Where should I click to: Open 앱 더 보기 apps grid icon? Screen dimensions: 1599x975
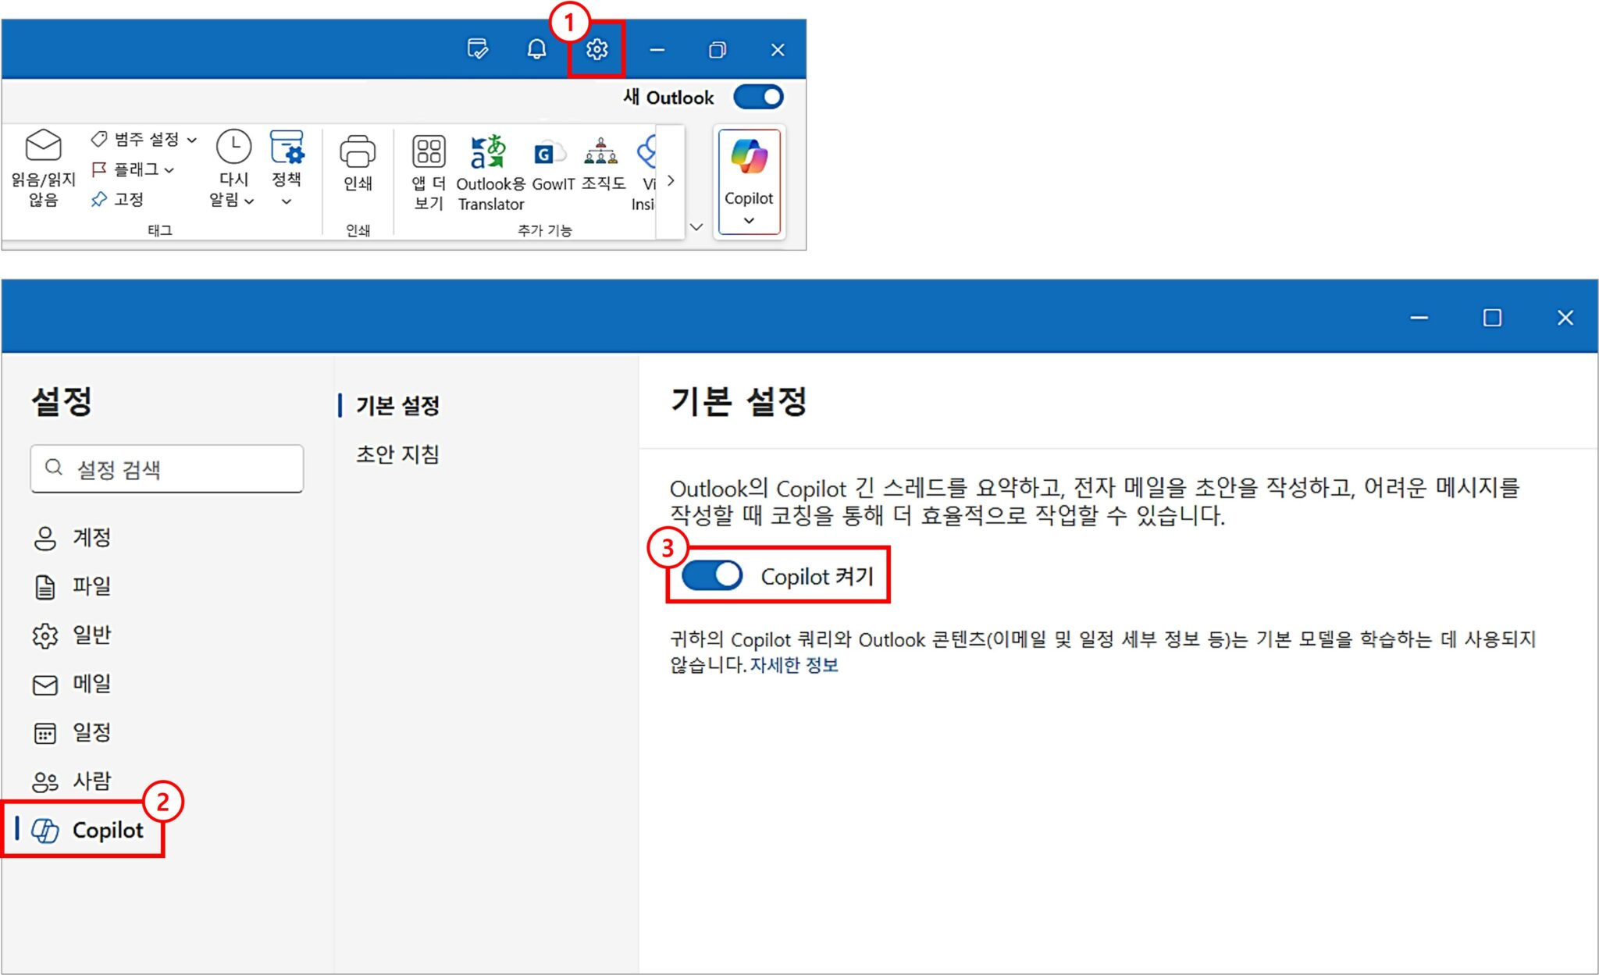[429, 151]
